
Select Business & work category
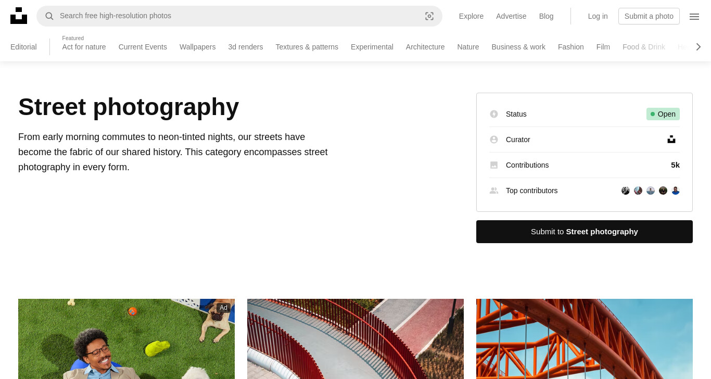coord(518,47)
